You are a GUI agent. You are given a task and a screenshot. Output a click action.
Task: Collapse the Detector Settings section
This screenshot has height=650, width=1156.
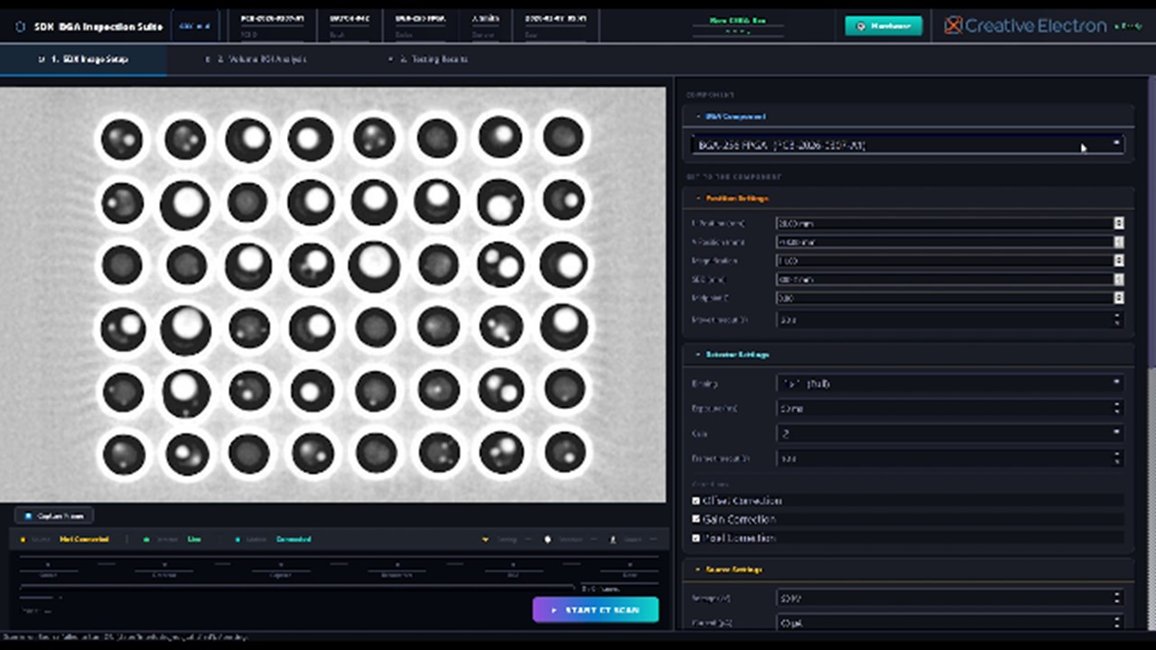click(909, 355)
